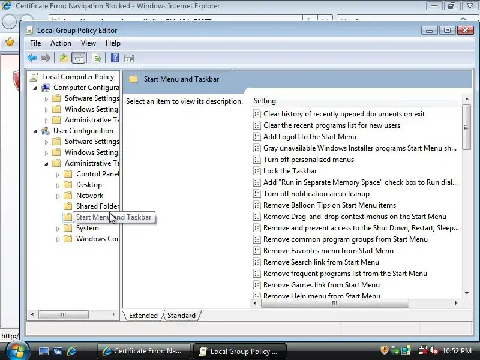Click Local Group Policy taskbar button
This screenshot has width=480, height=360.
(239, 351)
